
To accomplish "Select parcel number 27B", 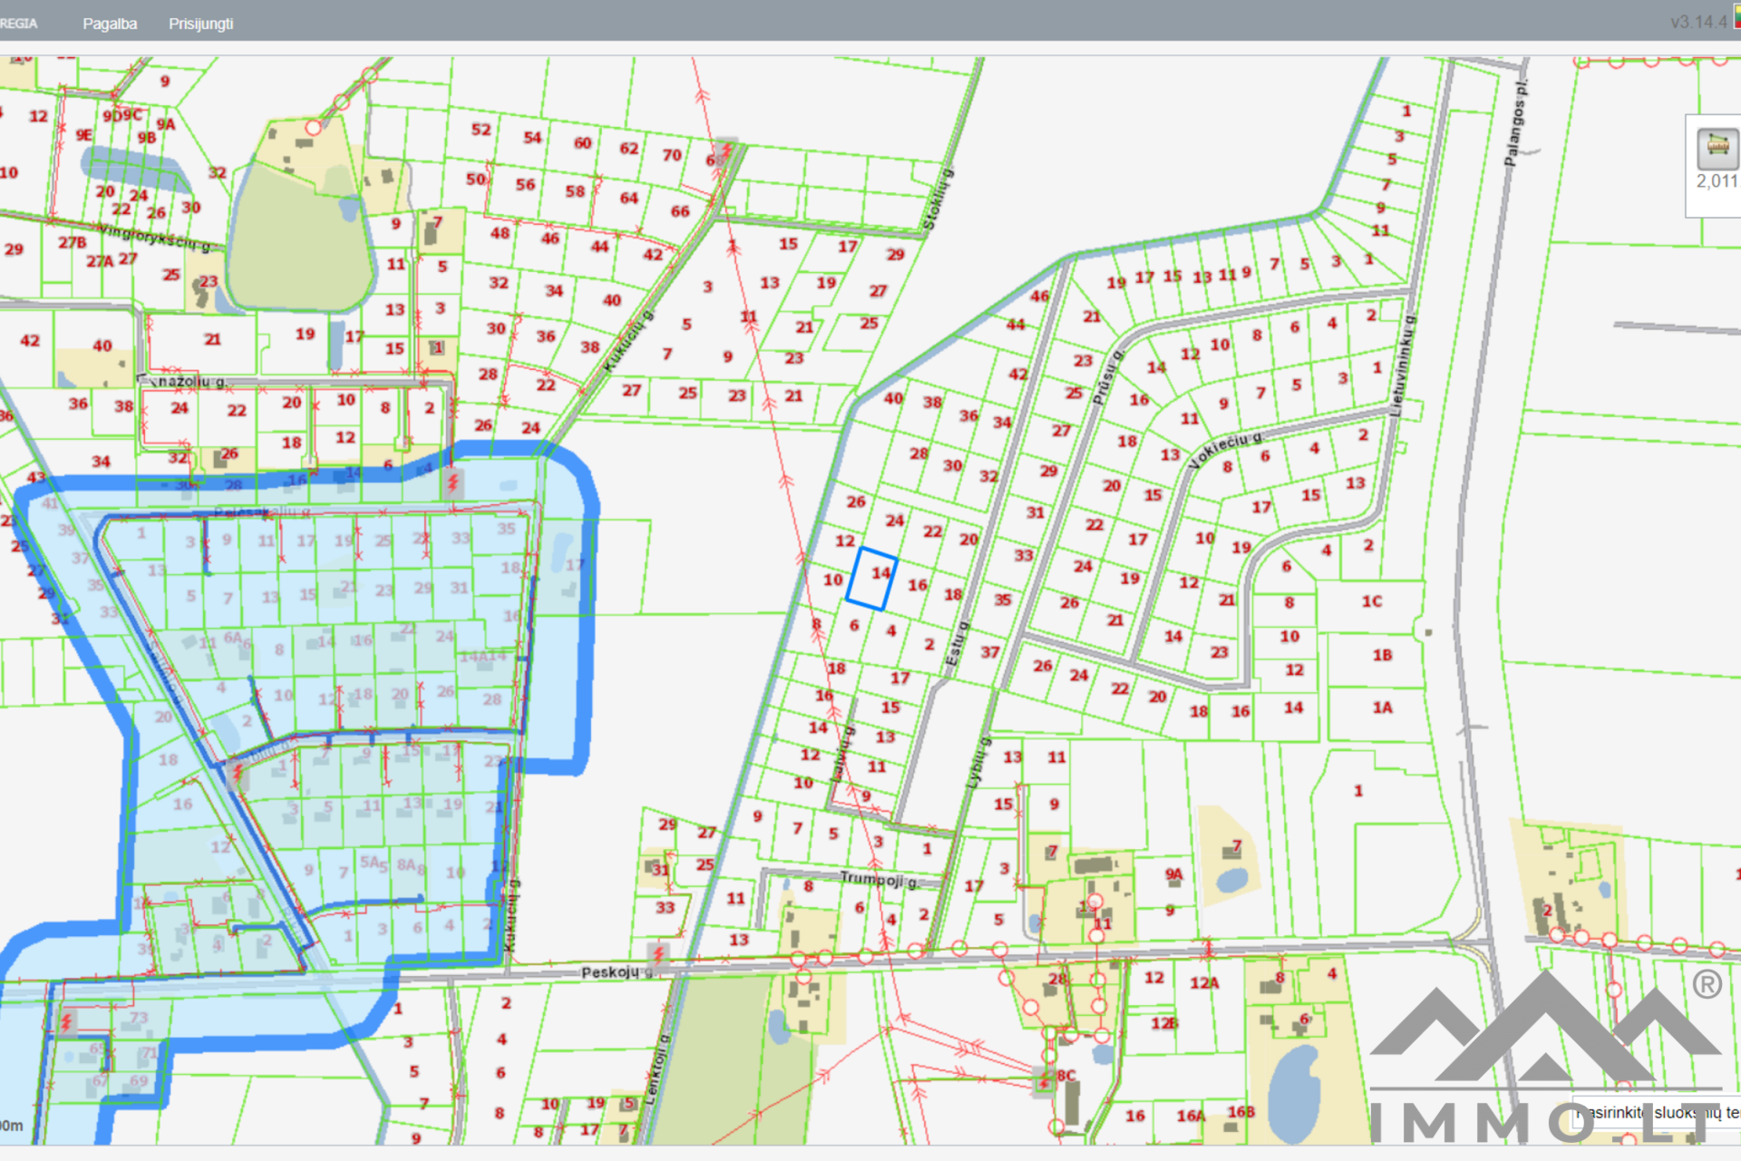I will pos(73,242).
